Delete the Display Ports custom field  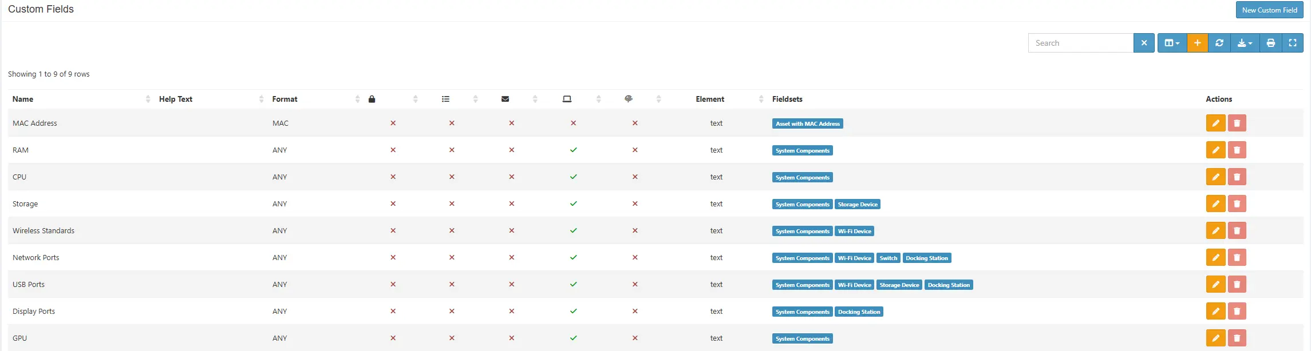pos(1237,311)
